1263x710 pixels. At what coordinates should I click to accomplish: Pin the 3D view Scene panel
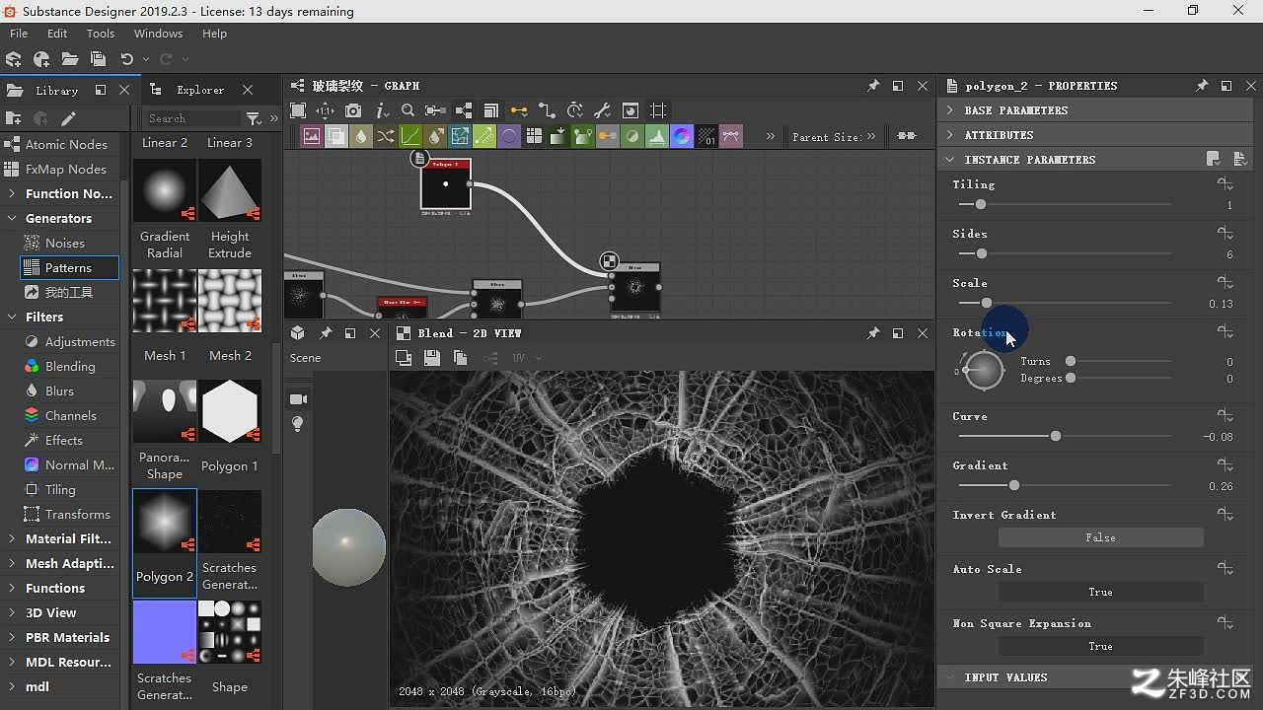[x=326, y=333]
